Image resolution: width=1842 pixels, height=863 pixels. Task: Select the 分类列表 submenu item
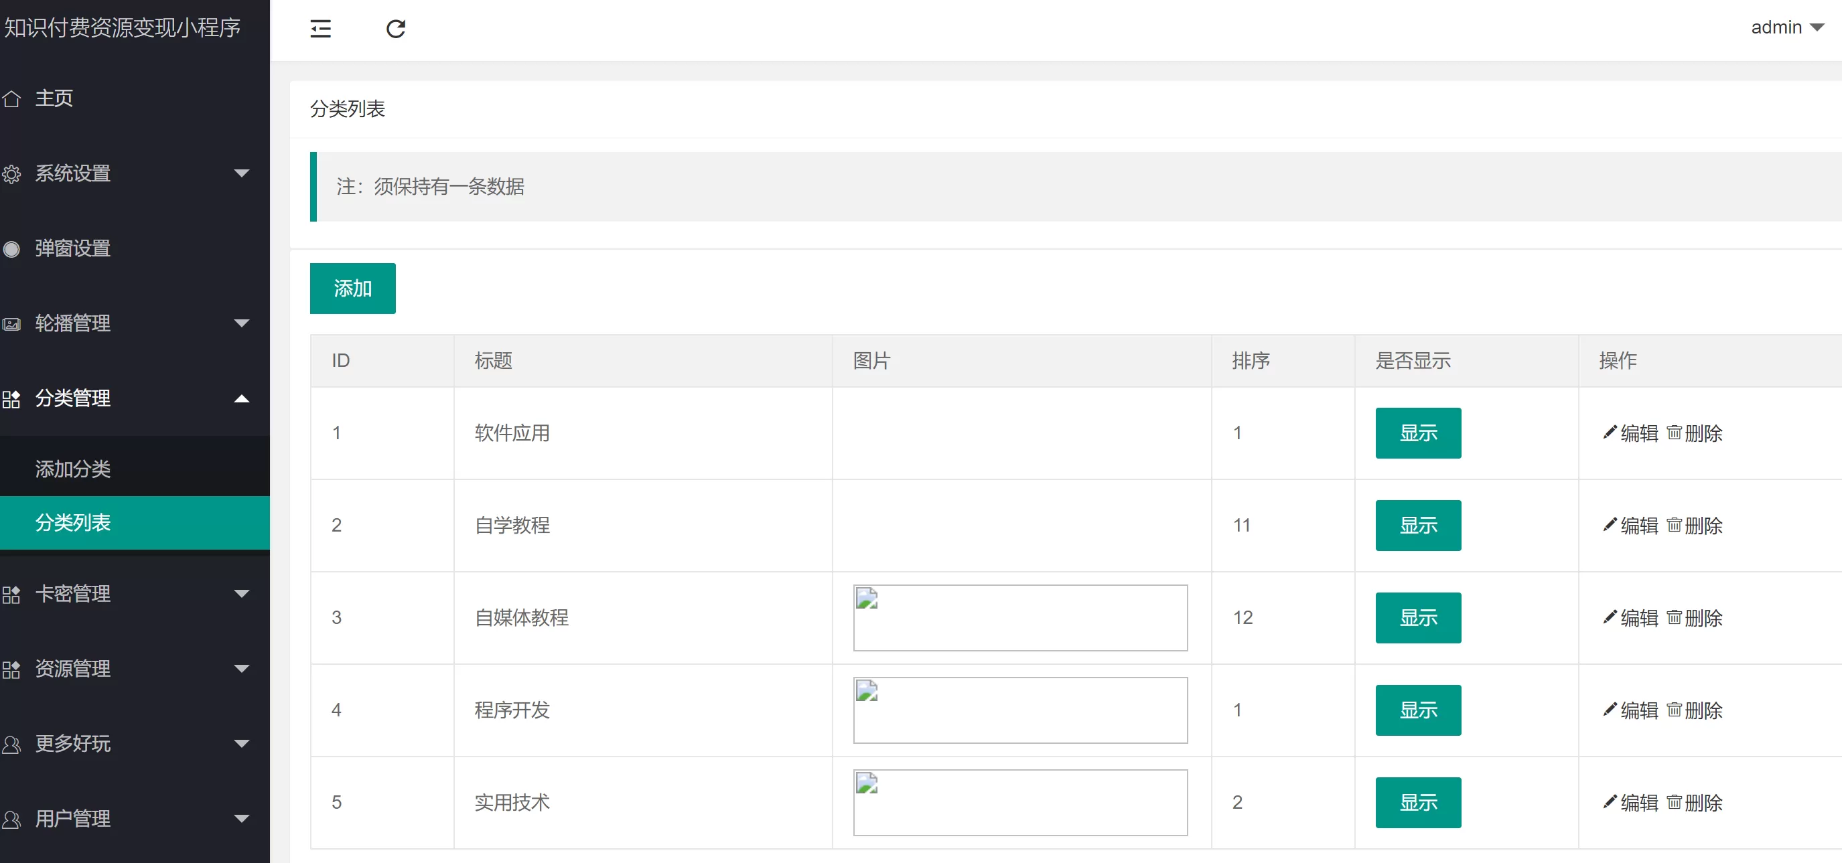coord(73,523)
